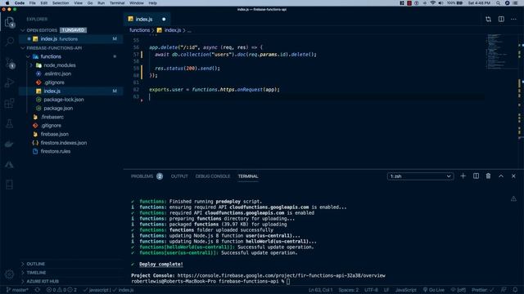Close the terminal panel
Screen dimensions: 524x294
pyautogui.click(x=513, y=176)
